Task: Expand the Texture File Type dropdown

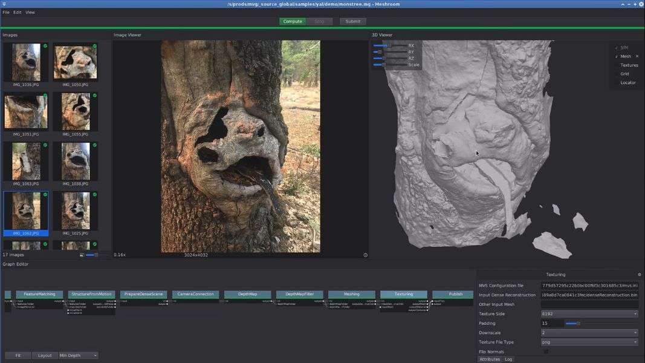Action: (589, 342)
